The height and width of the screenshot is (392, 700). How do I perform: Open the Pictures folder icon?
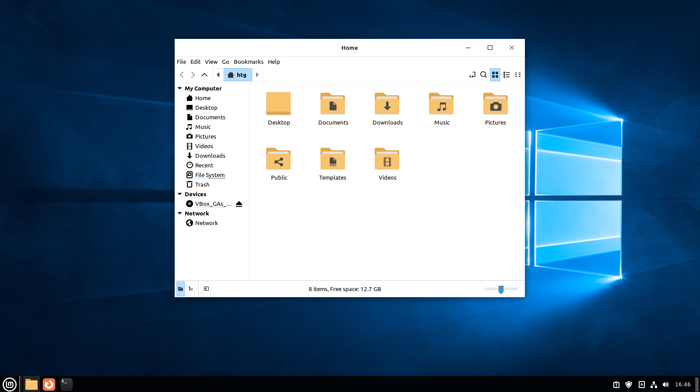point(495,105)
